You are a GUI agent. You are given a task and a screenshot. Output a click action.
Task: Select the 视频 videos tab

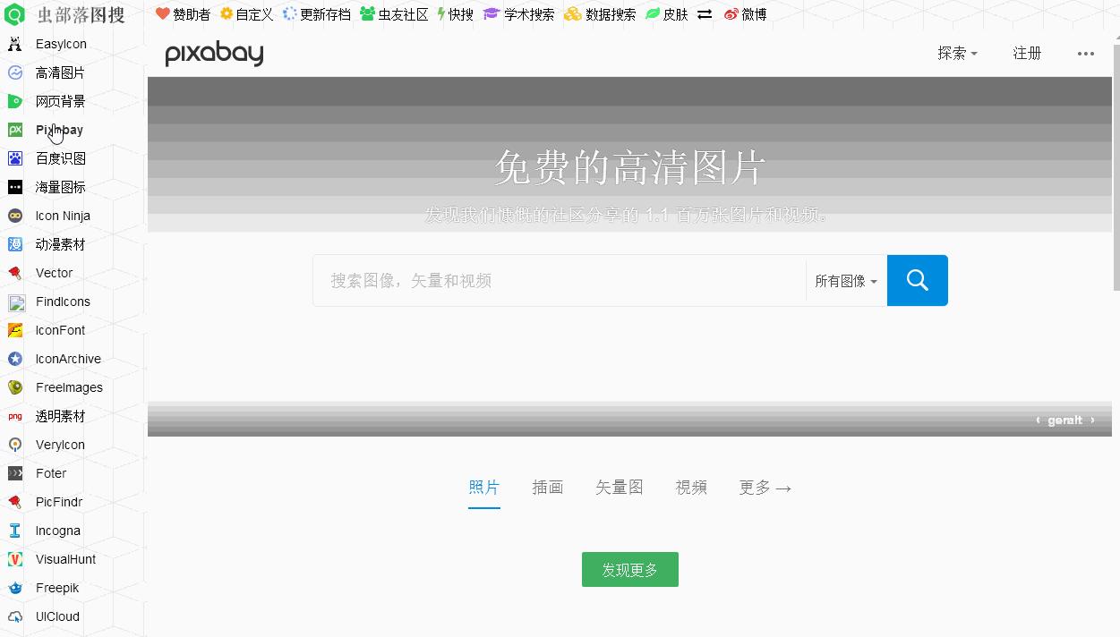[690, 487]
